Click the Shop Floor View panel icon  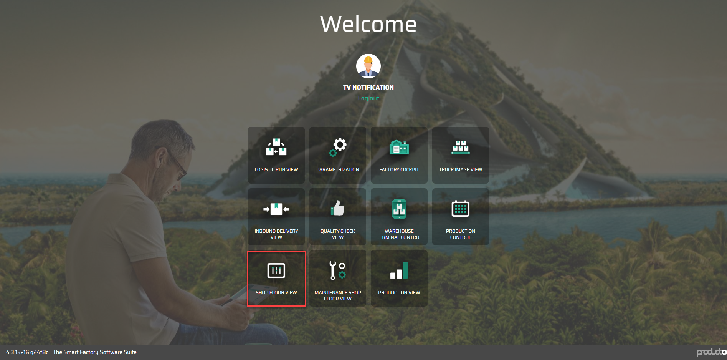pyautogui.click(x=276, y=270)
